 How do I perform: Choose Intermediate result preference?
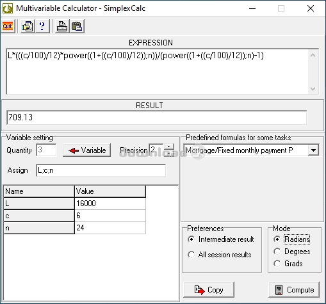pyautogui.click(x=191, y=239)
